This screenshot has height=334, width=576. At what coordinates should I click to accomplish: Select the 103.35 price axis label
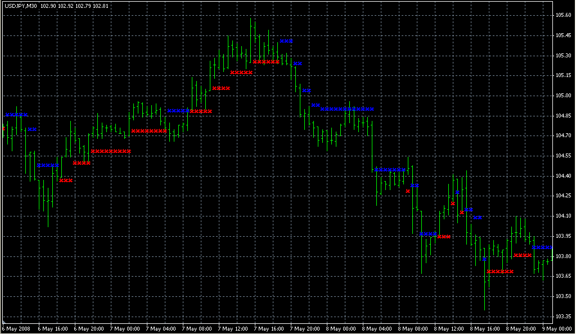click(563, 316)
